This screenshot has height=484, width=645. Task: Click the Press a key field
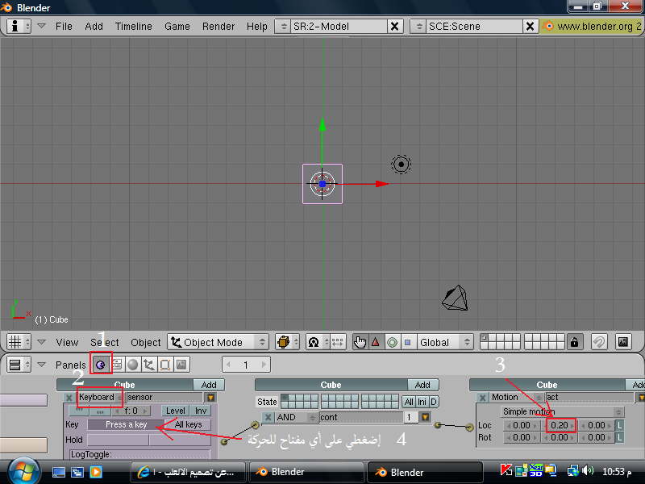tap(126, 425)
